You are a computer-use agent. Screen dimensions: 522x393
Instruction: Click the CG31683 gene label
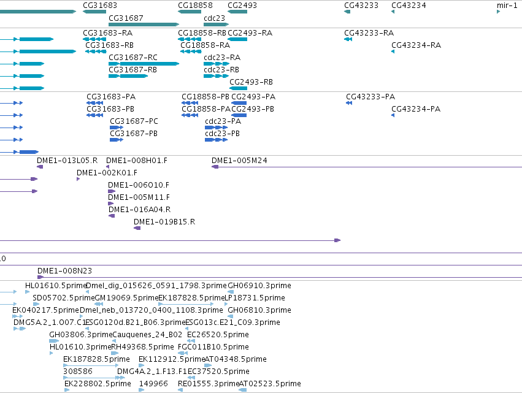(x=100, y=6)
